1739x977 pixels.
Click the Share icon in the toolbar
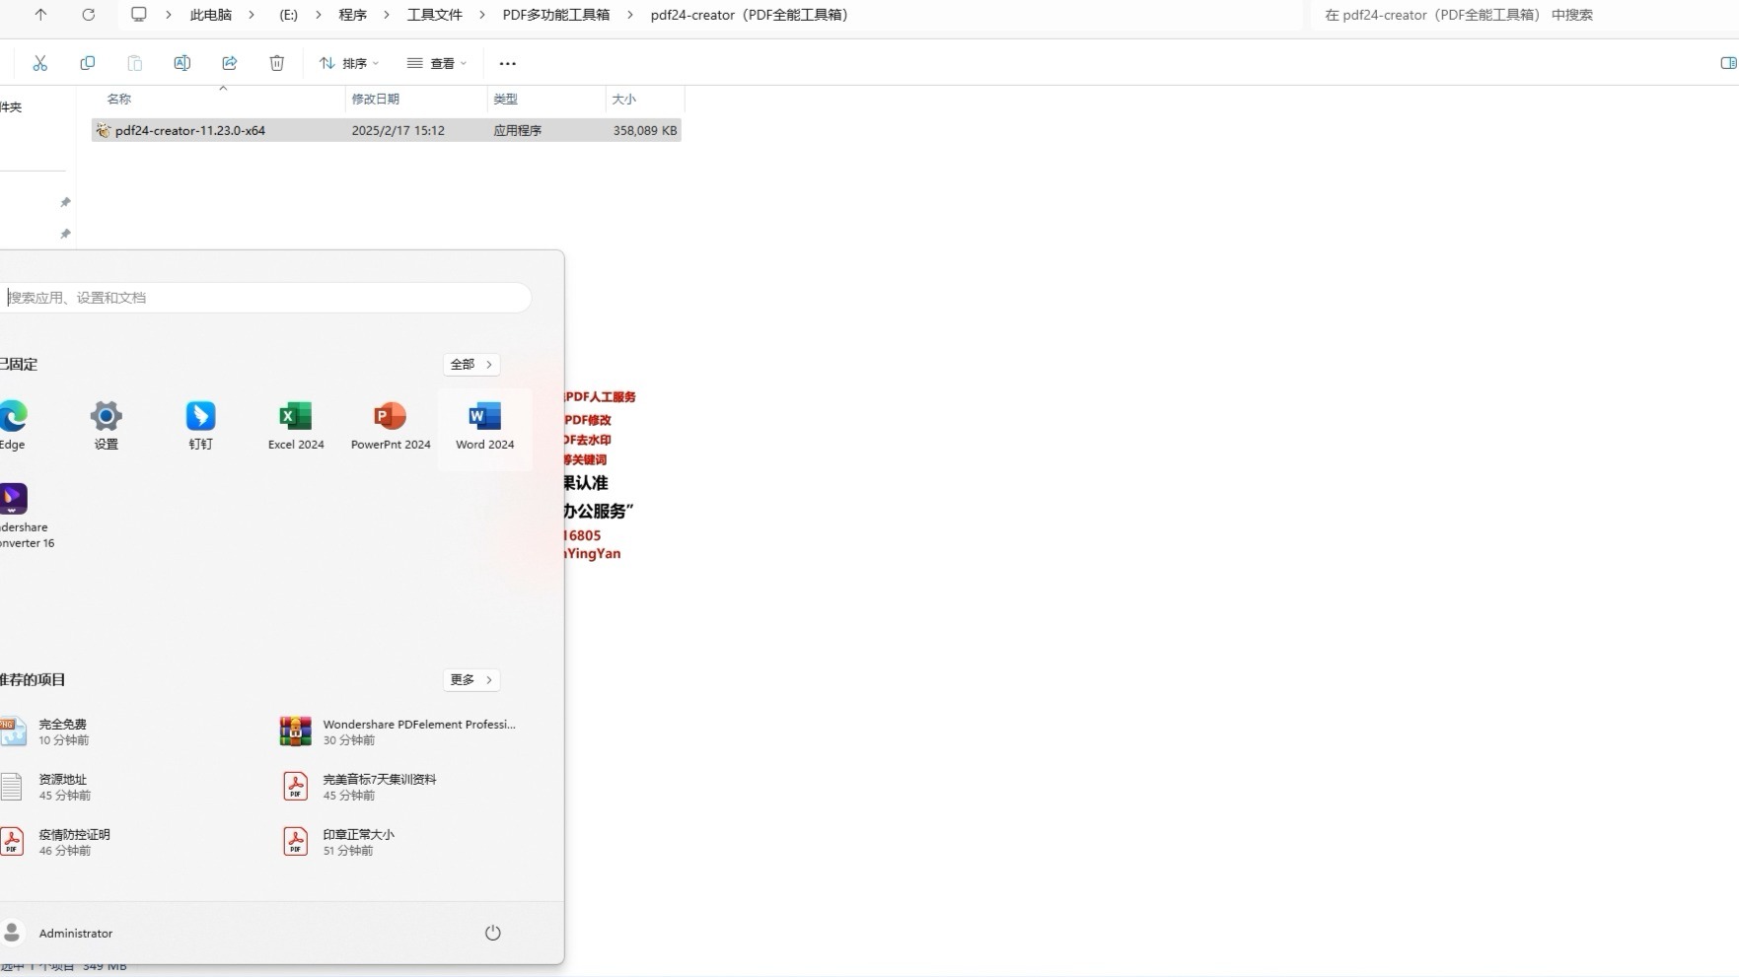(229, 62)
